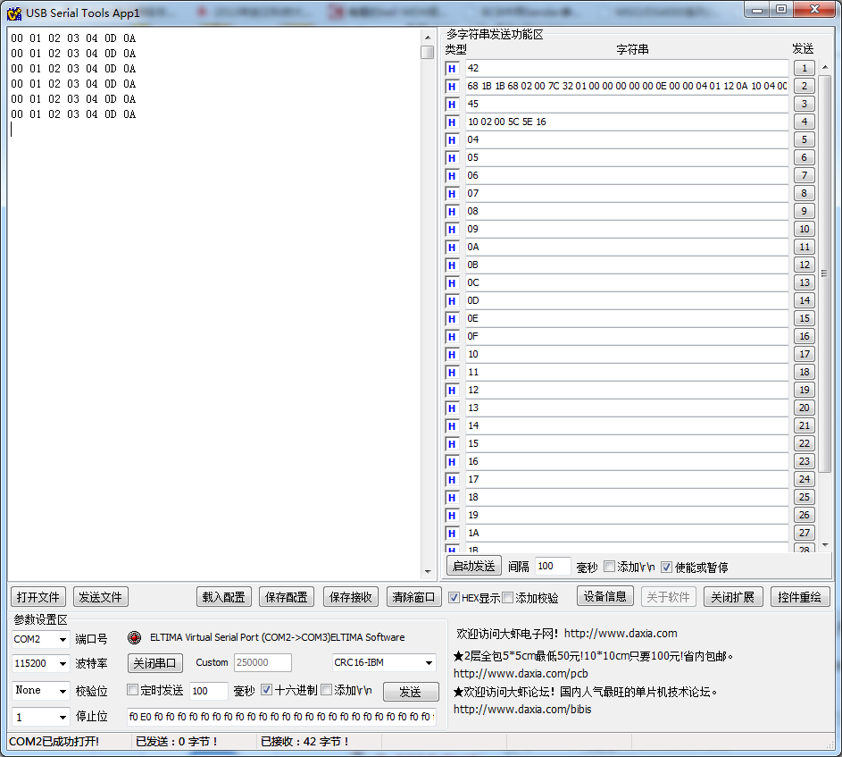Toggle the H type icon for string 04
This screenshot has height=757, width=842.
pos(452,139)
